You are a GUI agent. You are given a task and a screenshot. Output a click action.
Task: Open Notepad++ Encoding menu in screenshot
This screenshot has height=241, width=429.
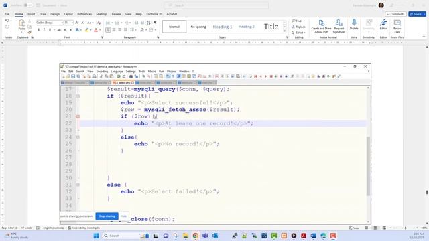(102, 72)
